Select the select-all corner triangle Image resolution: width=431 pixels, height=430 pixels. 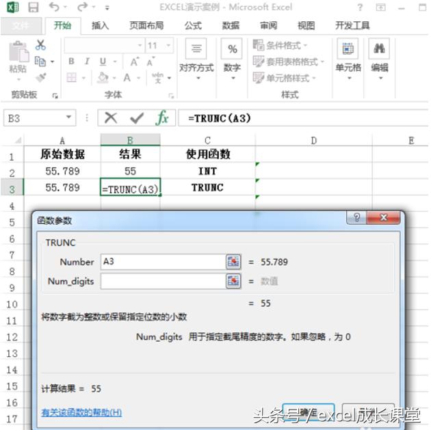(17, 140)
